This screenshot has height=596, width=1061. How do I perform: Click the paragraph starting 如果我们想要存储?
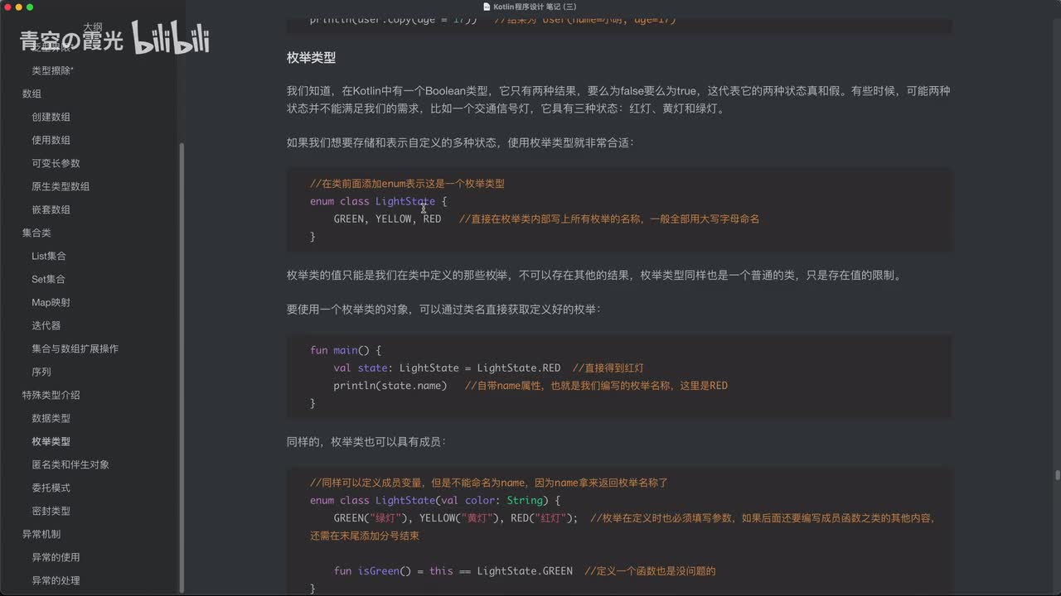[x=460, y=143]
